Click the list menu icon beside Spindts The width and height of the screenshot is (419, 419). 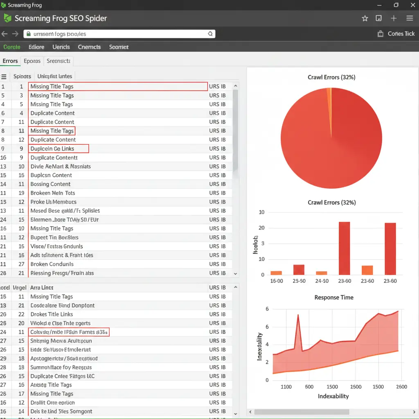tap(4, 77)
